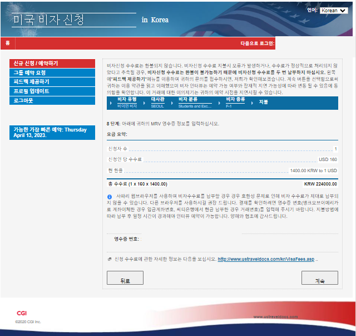356x336 pixels.
Task: Click the 비자 분류 breadcrumb step
Action: (195, 103)
